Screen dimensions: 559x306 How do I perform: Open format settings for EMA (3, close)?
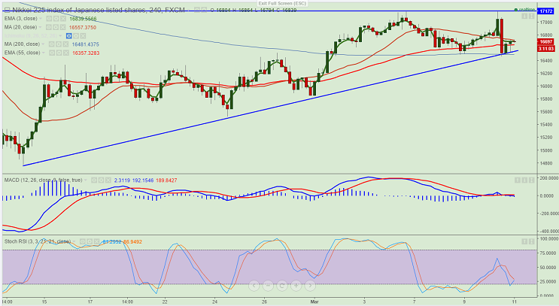[56, 19]
